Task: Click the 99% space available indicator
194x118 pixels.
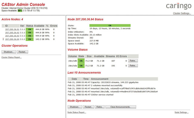Action: [x=20, y=11]
